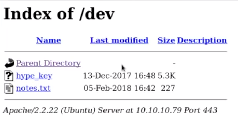Image resolution: width=238 pixels, height=118 pixels.
Task: Sort listing by Last modified column
Action: (x=119, y=40)
